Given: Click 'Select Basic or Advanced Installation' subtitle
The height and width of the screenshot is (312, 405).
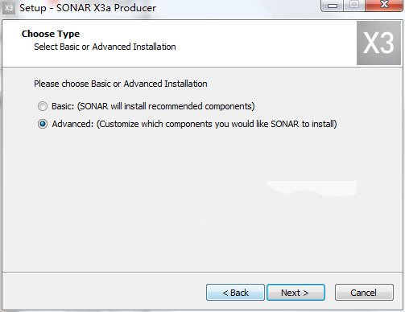Looking at the screenshot, I should pos(105,47).
